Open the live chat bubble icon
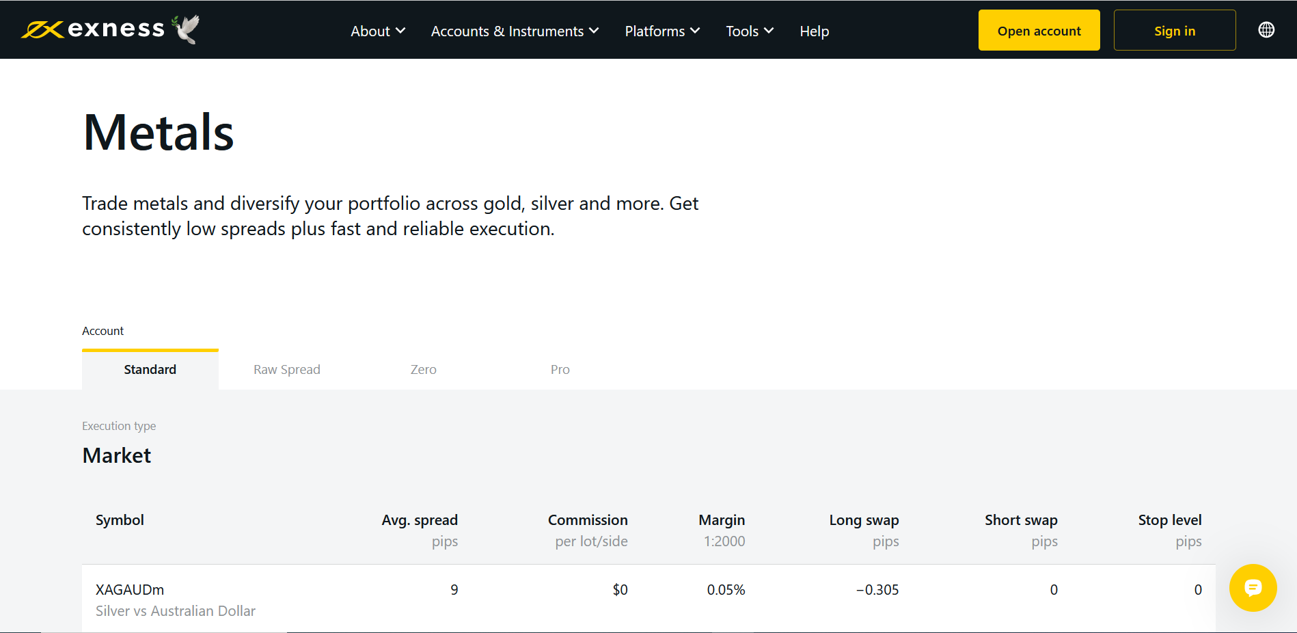The image size is (1297, 633). tap(1253, 588)
